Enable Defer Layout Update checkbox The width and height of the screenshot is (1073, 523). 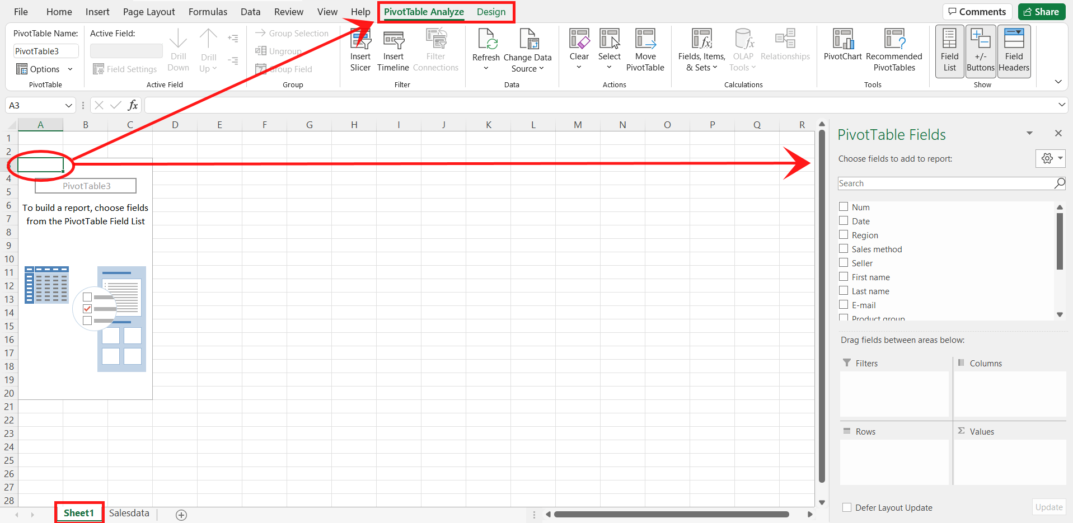click(847, 507)
